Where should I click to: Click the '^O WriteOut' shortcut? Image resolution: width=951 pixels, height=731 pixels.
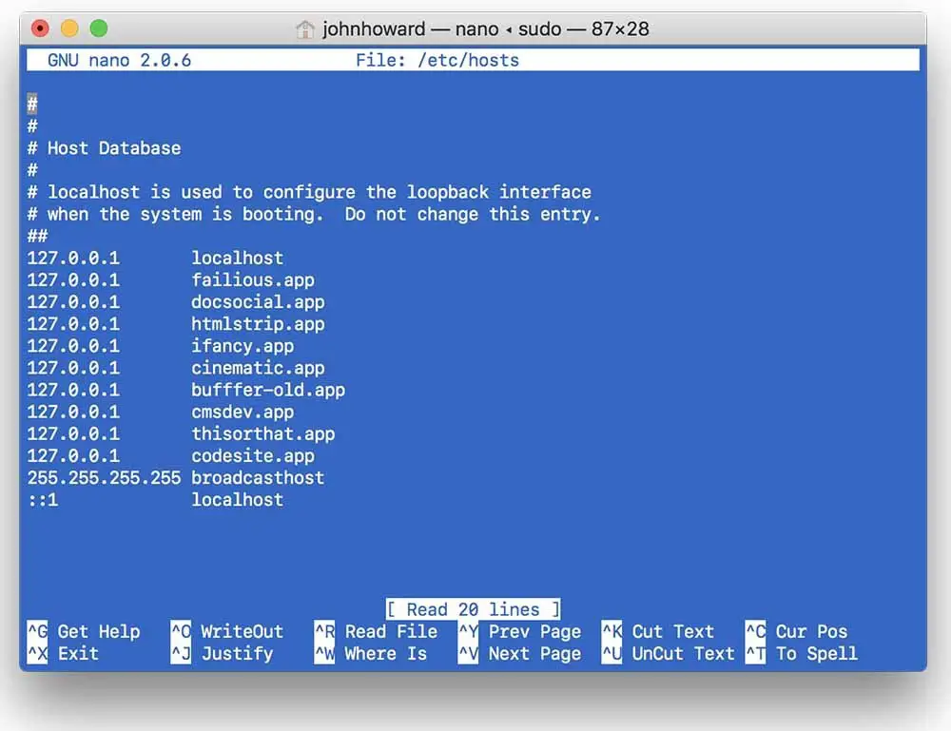click(x=227, y=631)
